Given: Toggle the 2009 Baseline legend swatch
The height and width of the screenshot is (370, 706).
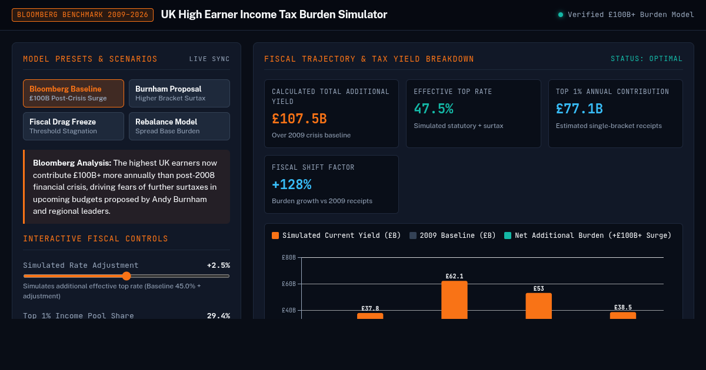Looking at the screenshot, I should pyautogui.click(x=413, y=236).
